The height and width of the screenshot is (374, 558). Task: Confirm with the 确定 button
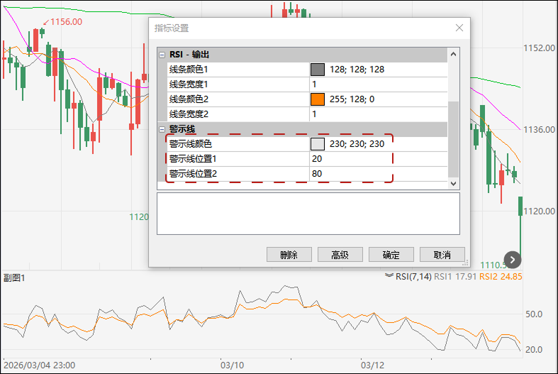coord(391,255)
